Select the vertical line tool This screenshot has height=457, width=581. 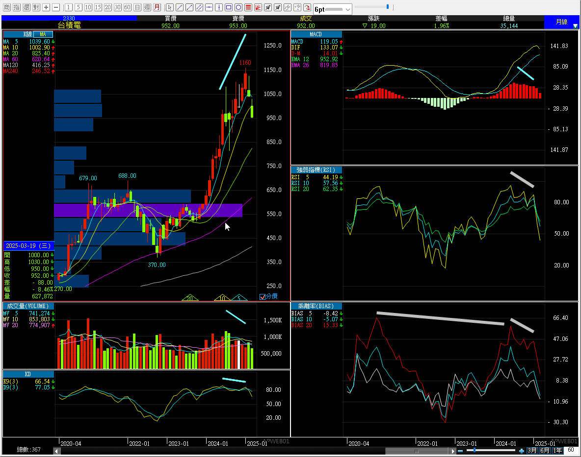(219, 7)
